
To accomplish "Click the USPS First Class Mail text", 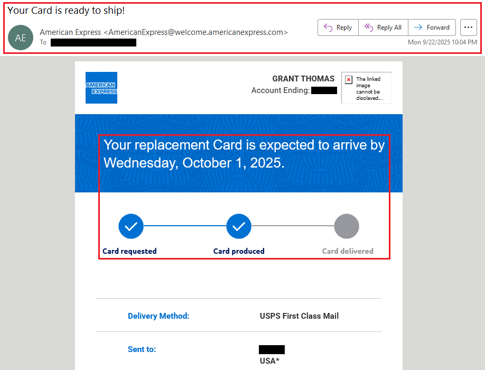I will [x=299, y=316].
